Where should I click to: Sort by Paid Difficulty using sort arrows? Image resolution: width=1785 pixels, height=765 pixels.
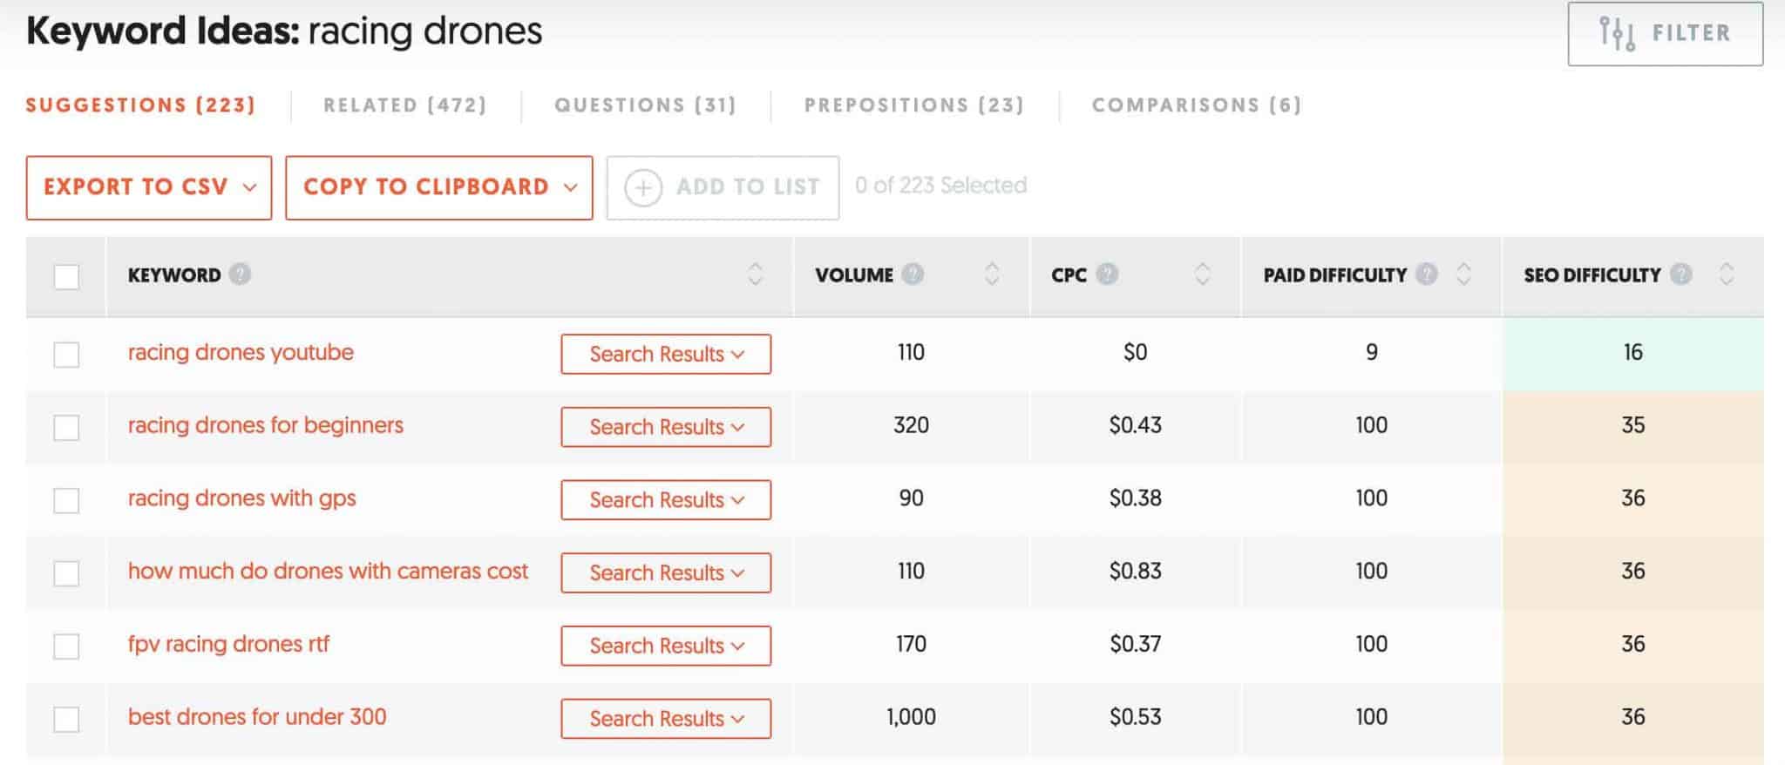pyautogui.click(x=1464, y=274)
